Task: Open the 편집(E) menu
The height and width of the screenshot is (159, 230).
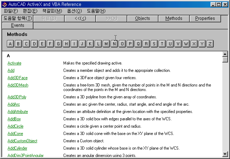Action: click(x=30, y=11)
